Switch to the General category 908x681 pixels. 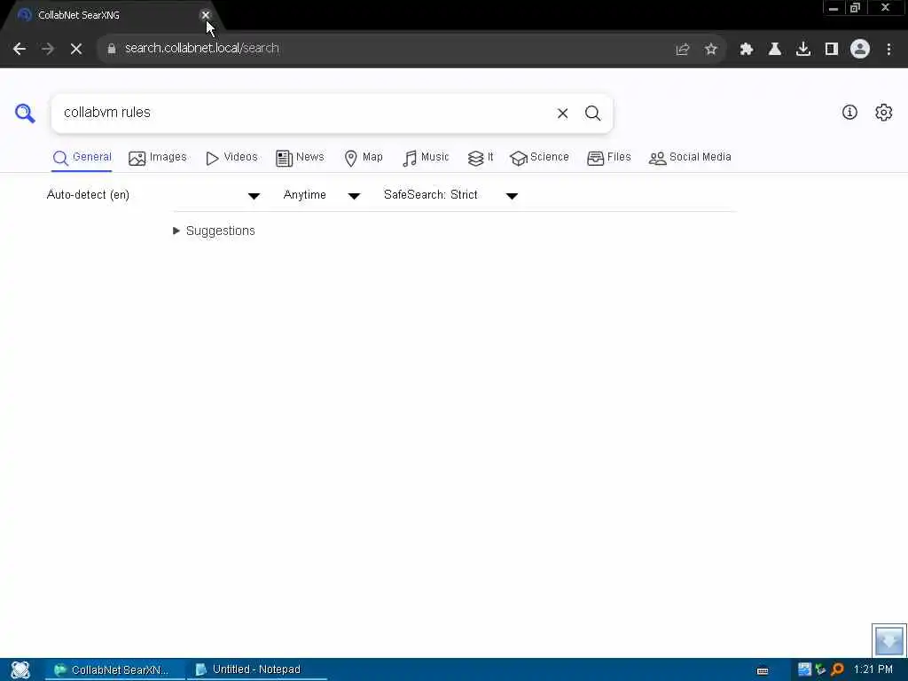point(82,158)
